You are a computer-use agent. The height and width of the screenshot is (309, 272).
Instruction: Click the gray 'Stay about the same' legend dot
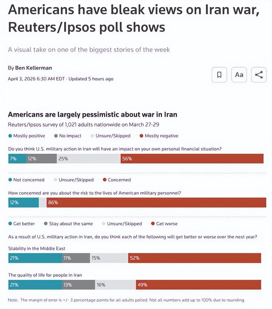coord(45,224)
